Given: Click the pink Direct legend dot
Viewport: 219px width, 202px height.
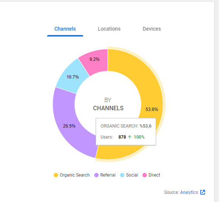Looking at the screenshot, I should coord(145,175).
